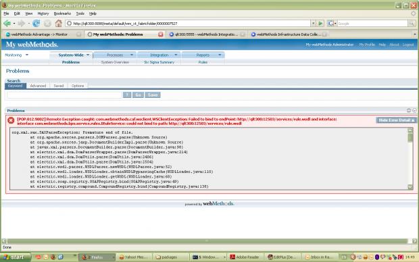Viewport: 419px width, 262px height.
Task: Close the My webMethods: Problems tab
Action: [160, 34]
